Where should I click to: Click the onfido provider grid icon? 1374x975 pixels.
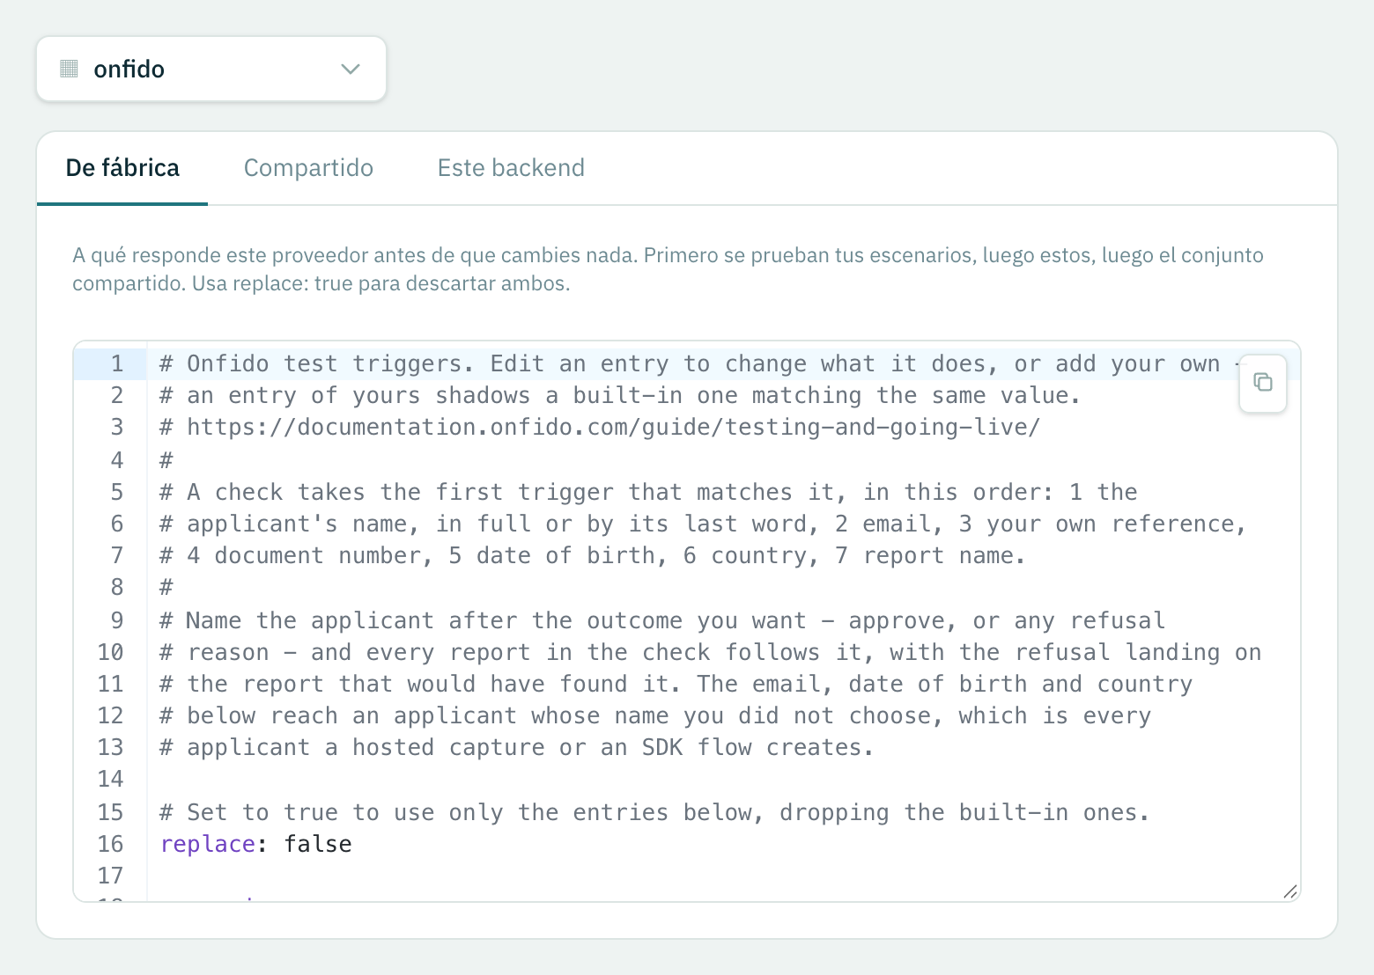tap(69, 69)
